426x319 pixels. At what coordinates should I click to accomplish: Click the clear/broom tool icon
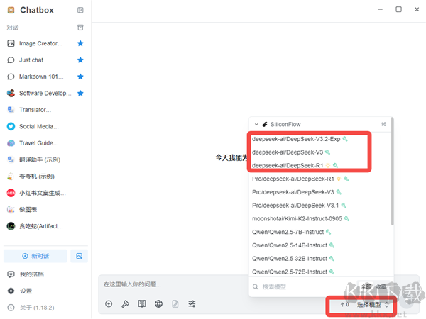tap(125, 304)
